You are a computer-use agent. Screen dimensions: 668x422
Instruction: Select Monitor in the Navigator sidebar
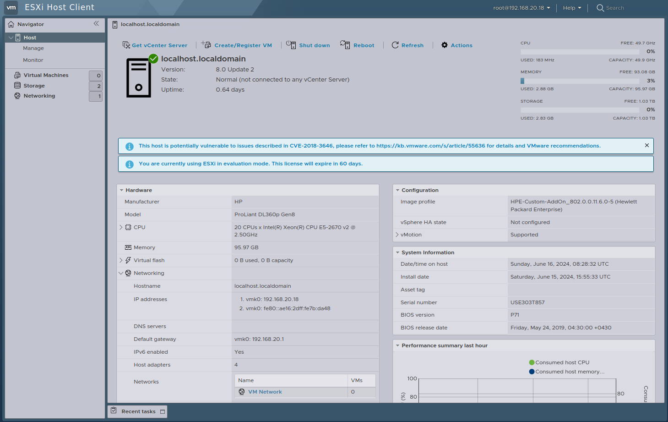(33, 60)
